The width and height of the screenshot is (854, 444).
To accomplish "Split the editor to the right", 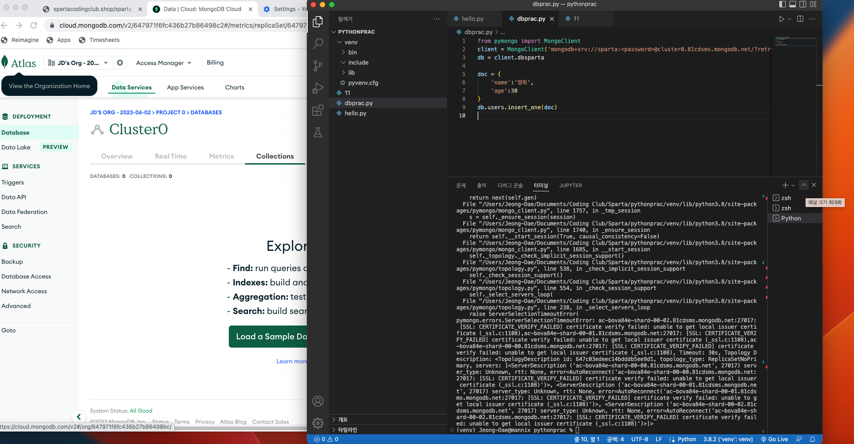I will click(800, 19).
